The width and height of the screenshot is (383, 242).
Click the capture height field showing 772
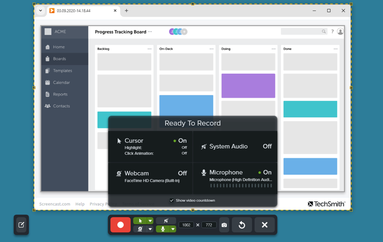[209, 225]
